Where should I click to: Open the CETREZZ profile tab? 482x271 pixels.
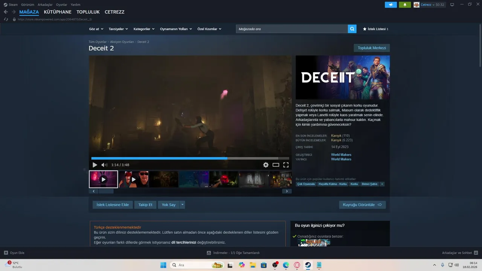pos(114,12)
